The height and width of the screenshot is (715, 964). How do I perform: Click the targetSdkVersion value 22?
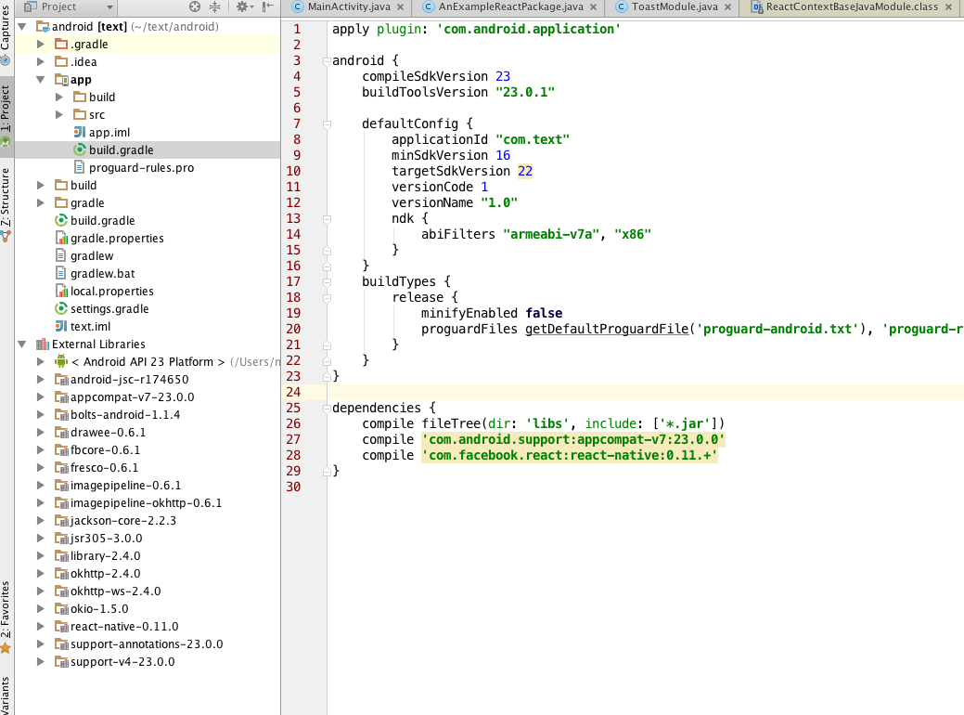(x=525, y=171)
